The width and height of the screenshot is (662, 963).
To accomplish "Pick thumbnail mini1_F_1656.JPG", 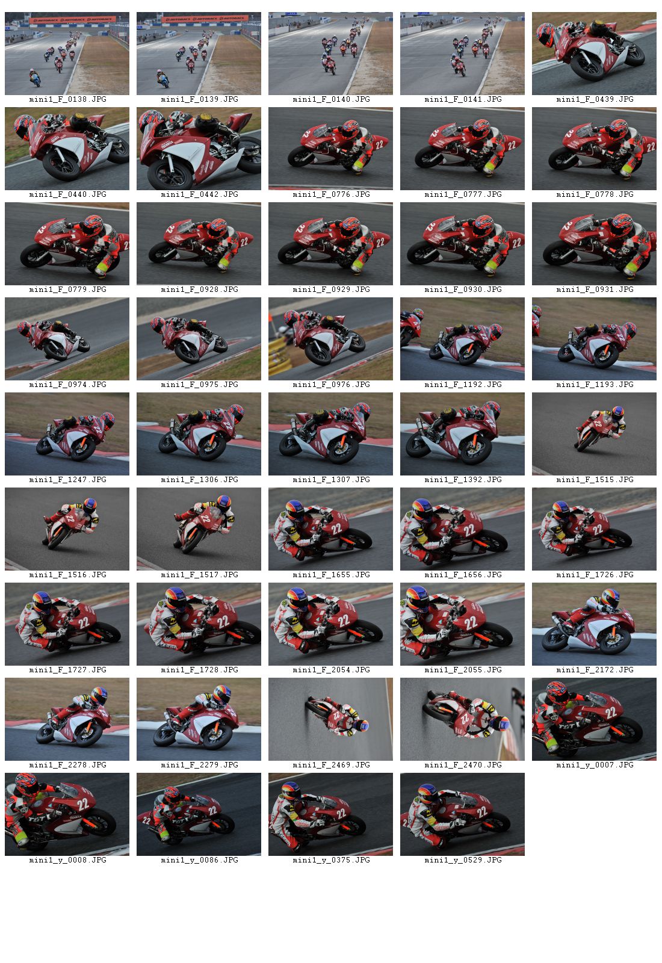I will pyautogui.click(x=462, y=529).
